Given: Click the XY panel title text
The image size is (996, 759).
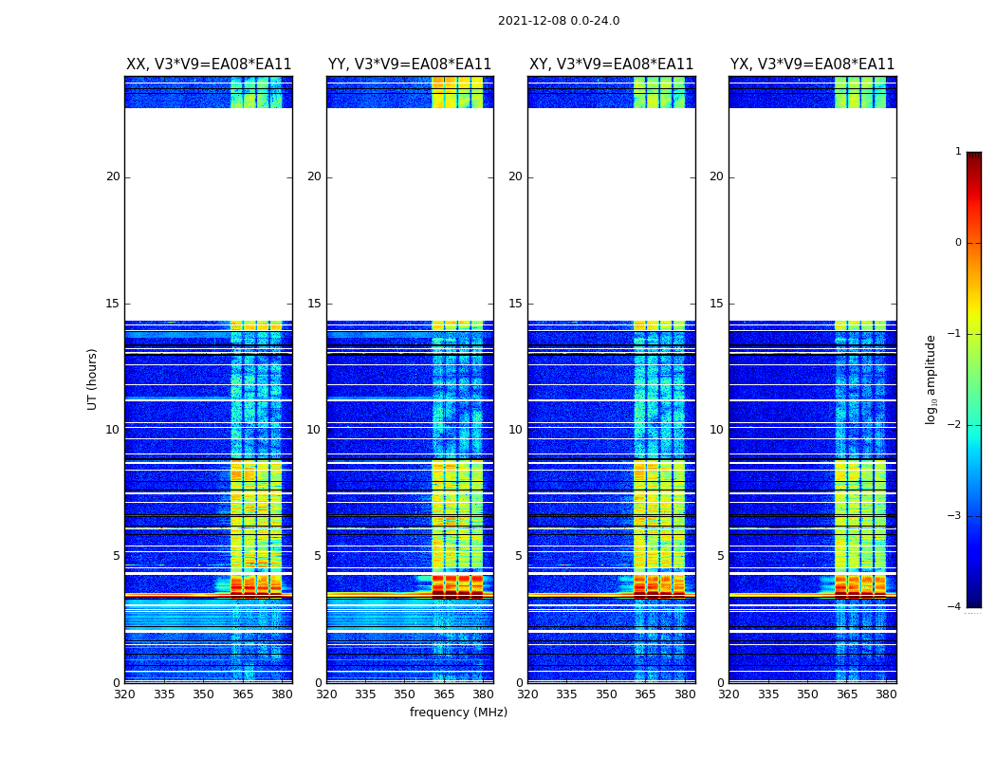Looking at the screenshot, I should click(611, 65).
